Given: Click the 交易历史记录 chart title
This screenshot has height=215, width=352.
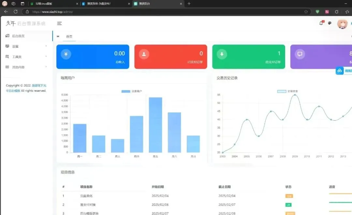Looking at the screenshot, I should point(227,78).
